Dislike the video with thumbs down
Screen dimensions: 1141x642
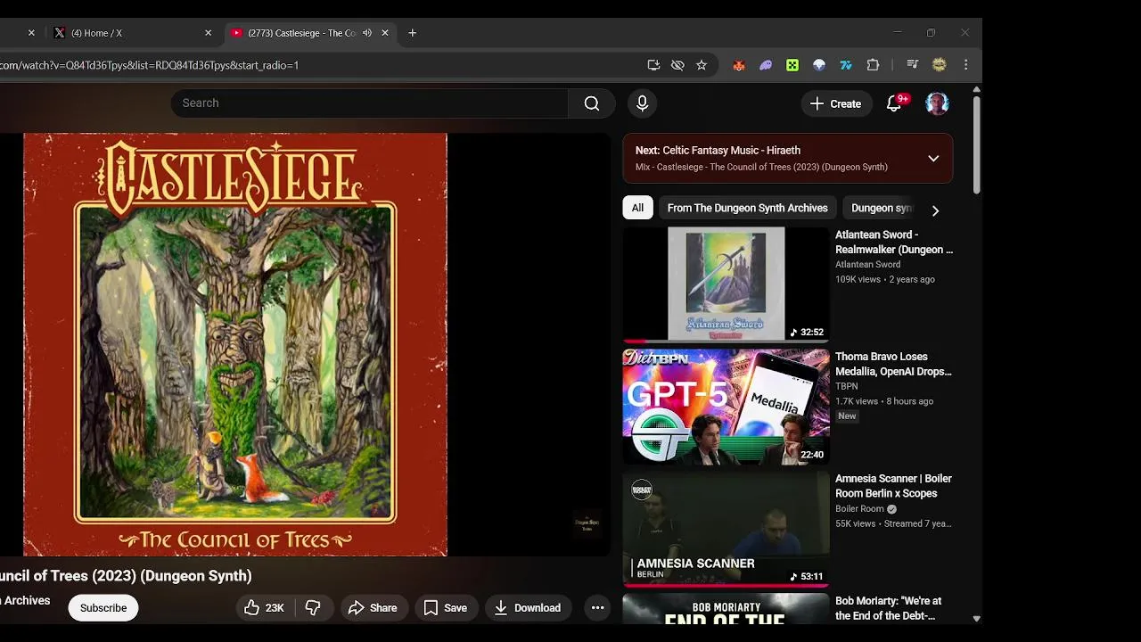coord(313,608)
